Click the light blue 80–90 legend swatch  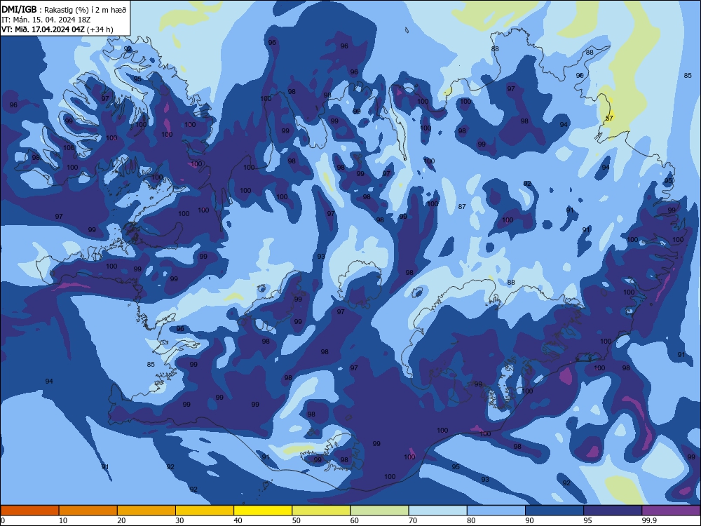click(496, 511)
